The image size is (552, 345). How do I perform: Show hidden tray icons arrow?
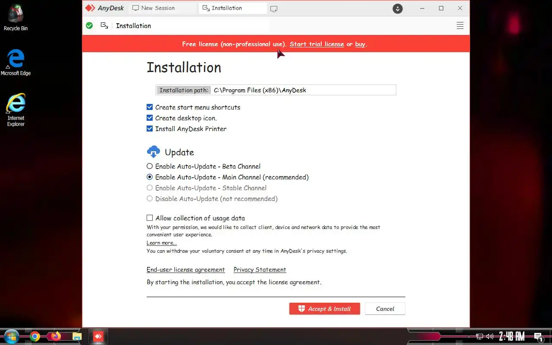(x=469, y=336)
